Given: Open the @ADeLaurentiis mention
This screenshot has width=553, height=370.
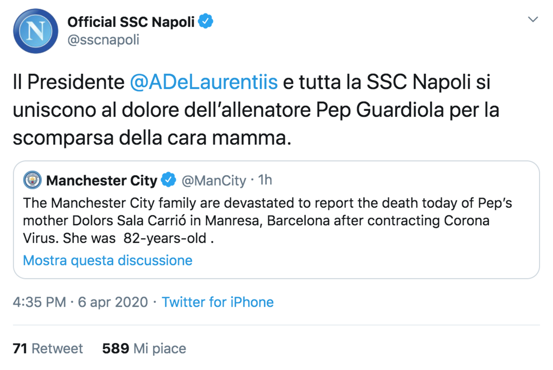Looking at the screenshot, I should pos(204,82).
